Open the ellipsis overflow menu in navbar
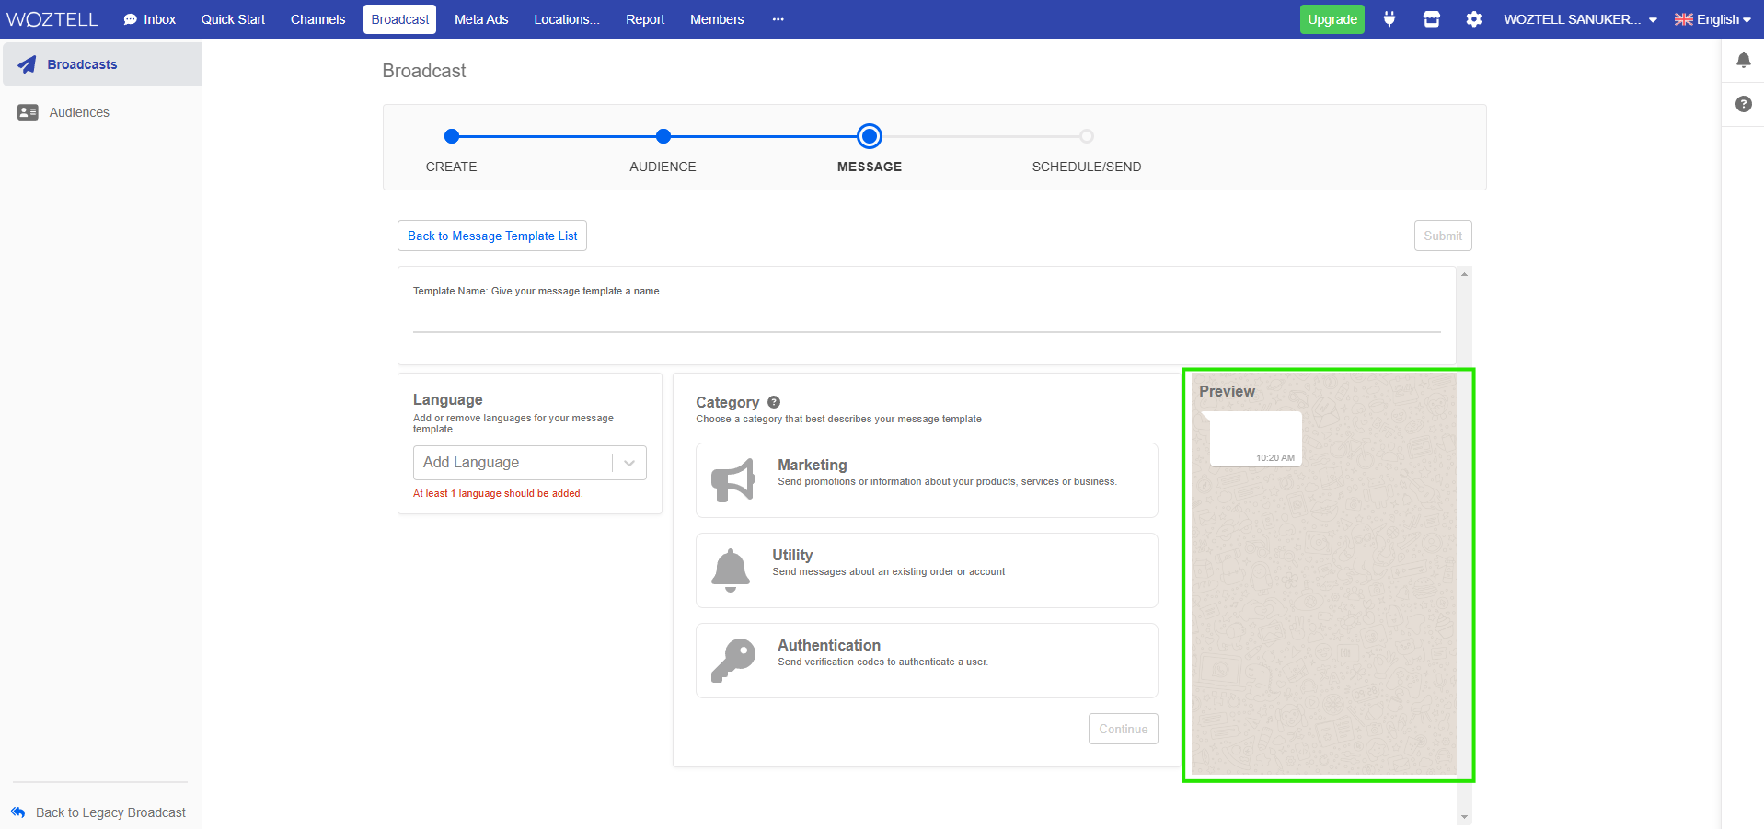The width and height of the screenshot is (1764, 829). pyautogui.click(x=778, y=18)
